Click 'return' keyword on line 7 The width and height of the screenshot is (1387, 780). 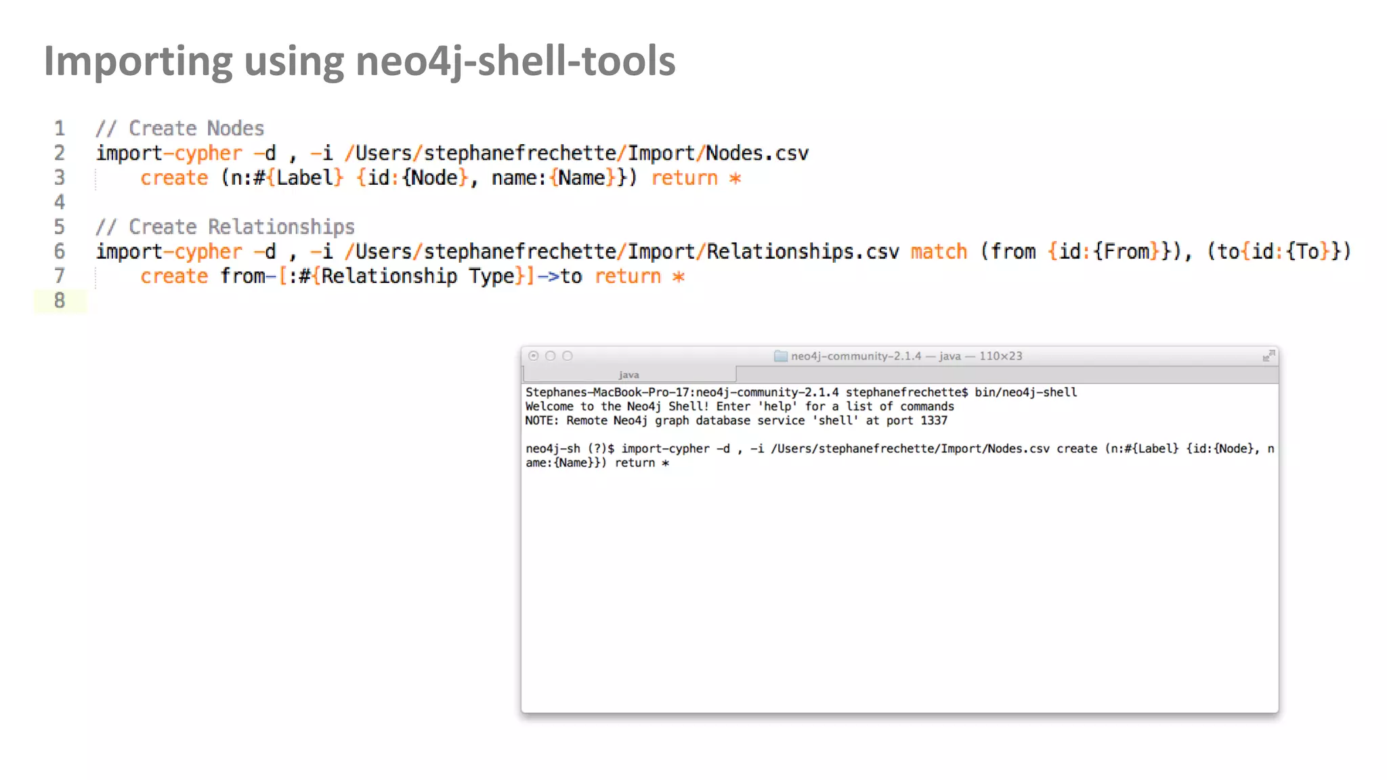tap(628, 276)
